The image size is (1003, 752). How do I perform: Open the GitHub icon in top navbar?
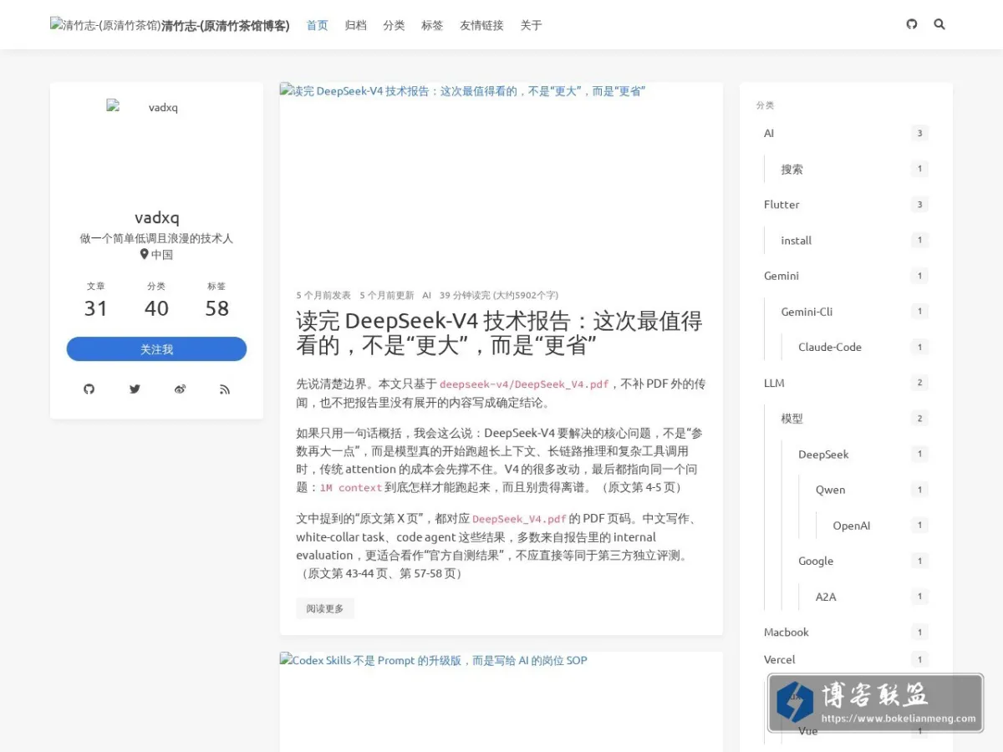point(912,24)
